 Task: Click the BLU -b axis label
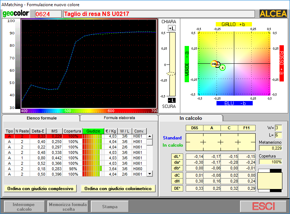point(235,103)
